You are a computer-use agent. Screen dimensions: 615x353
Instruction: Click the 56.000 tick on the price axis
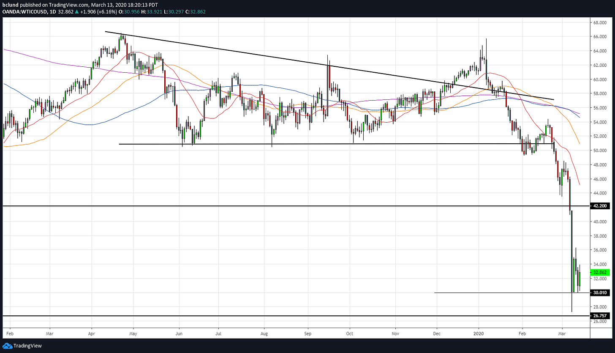(x=600, y=108)
